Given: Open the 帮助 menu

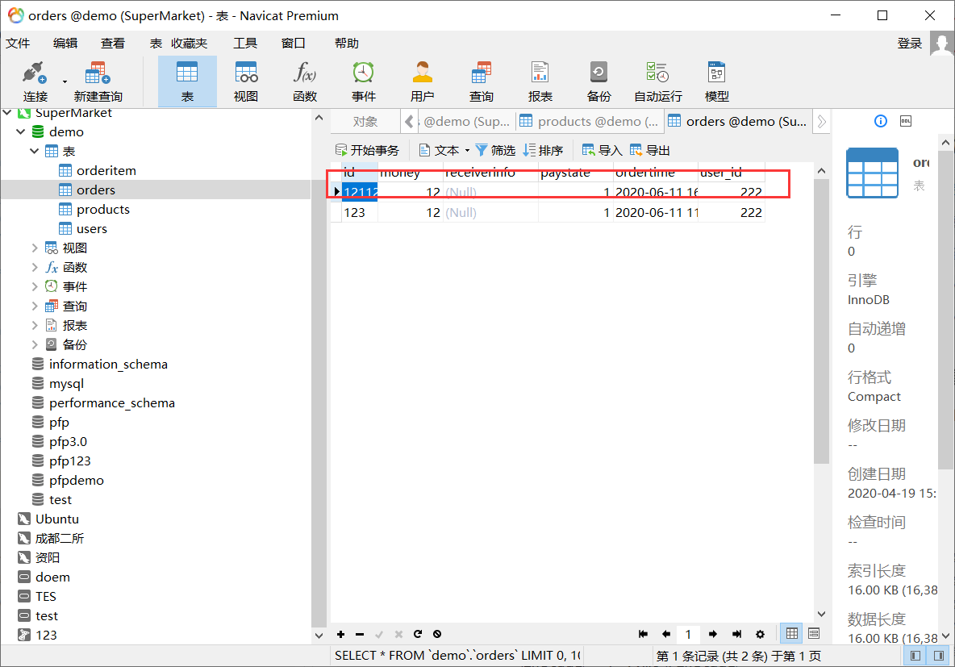Looking at the screenshot, I should pyautogui.click(x=347, y=44).
